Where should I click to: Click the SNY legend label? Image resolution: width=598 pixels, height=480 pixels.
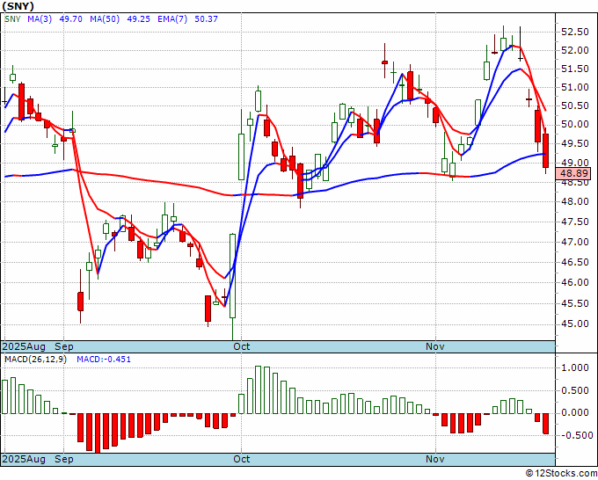click(x=12, y=19)
